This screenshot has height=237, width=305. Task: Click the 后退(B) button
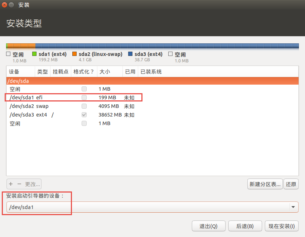coord(245,226)
